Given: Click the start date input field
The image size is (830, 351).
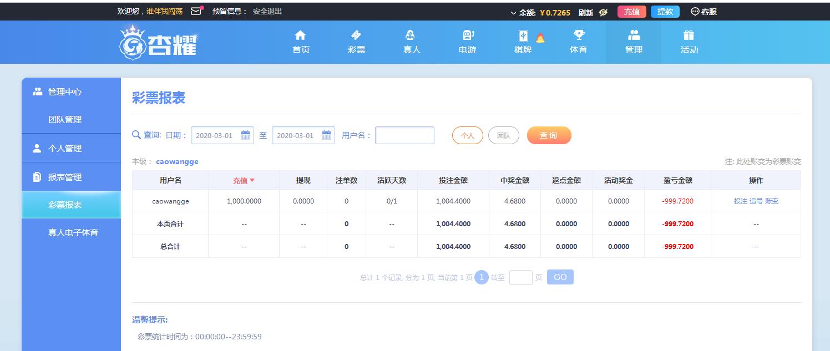Looking at the screenshot, I should (x=222, y=135).
